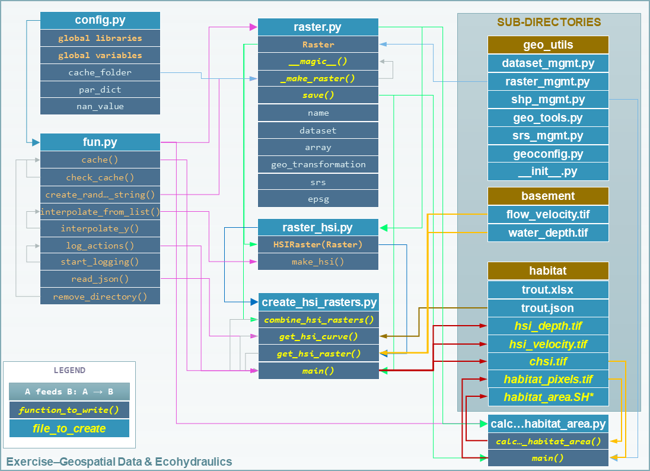This screenshot has width=650, height=471.
Task: Click interpolate_from_list() in fun.py
Action: pyautogui.click(x=100, y=212)
